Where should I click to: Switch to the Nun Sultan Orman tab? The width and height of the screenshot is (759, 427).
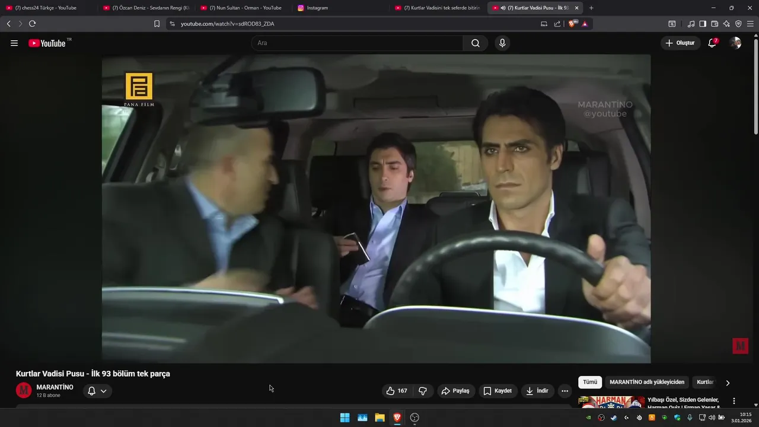point(243,8)
